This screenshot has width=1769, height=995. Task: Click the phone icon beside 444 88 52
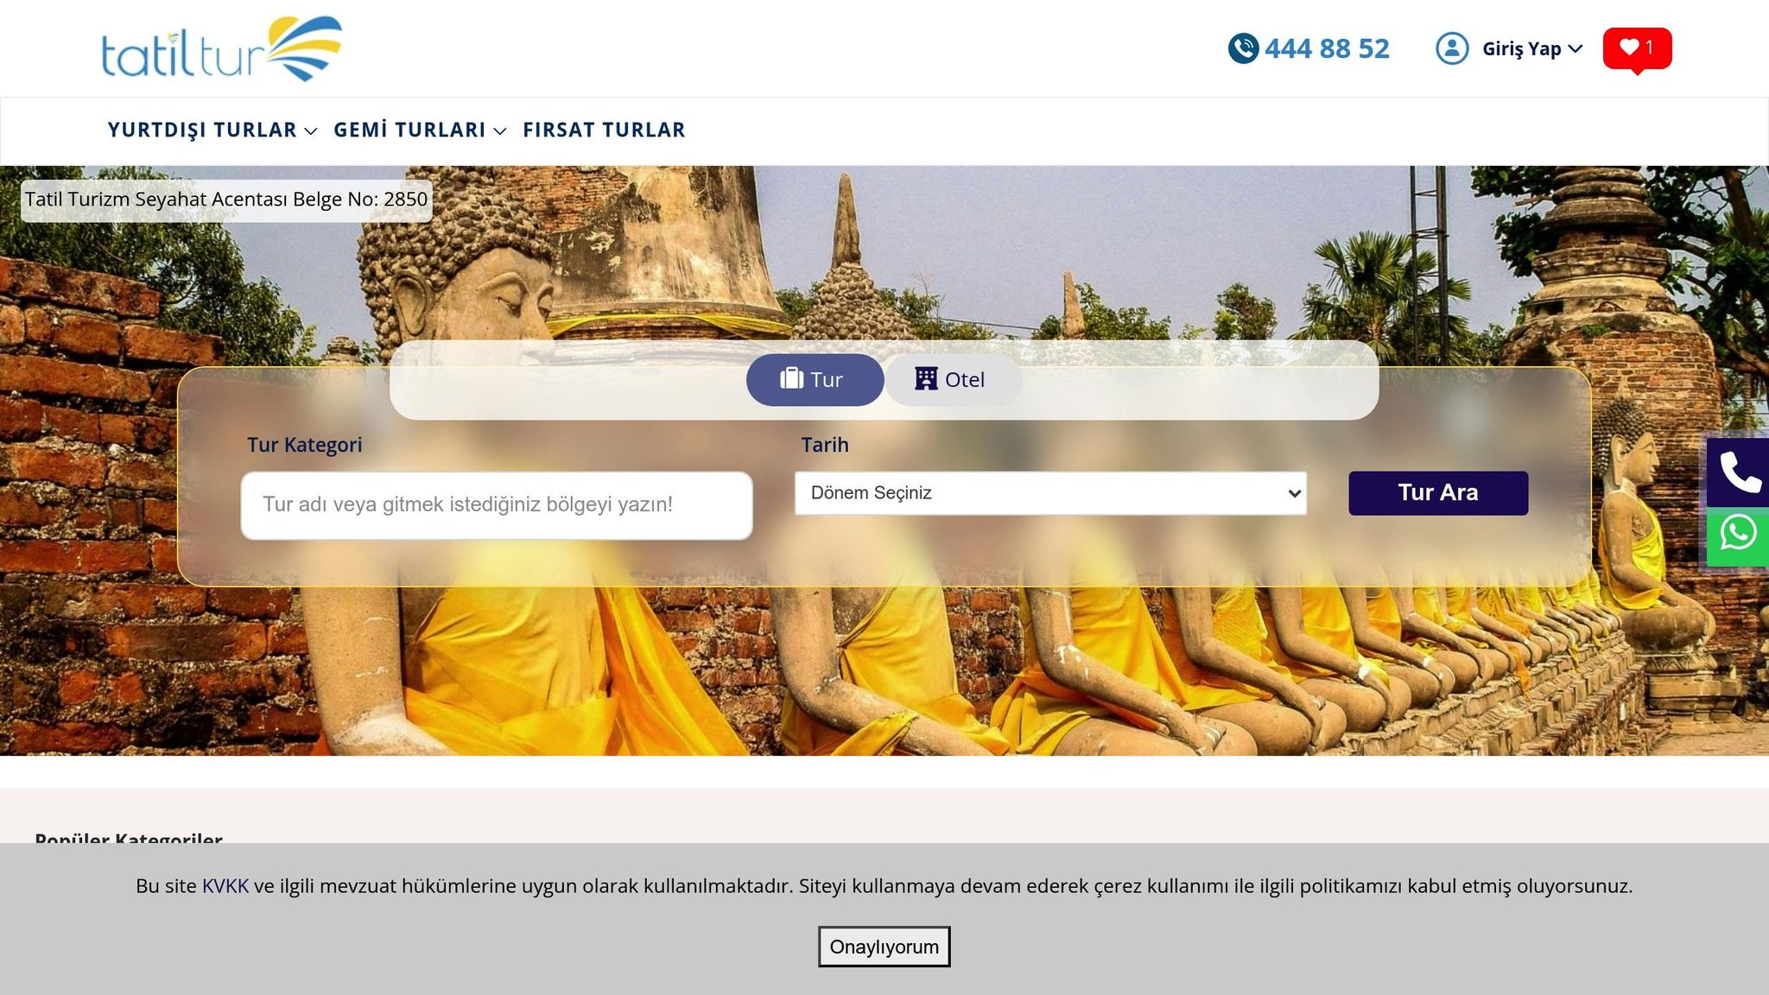pyautogui.click(x=1243, y=48)
